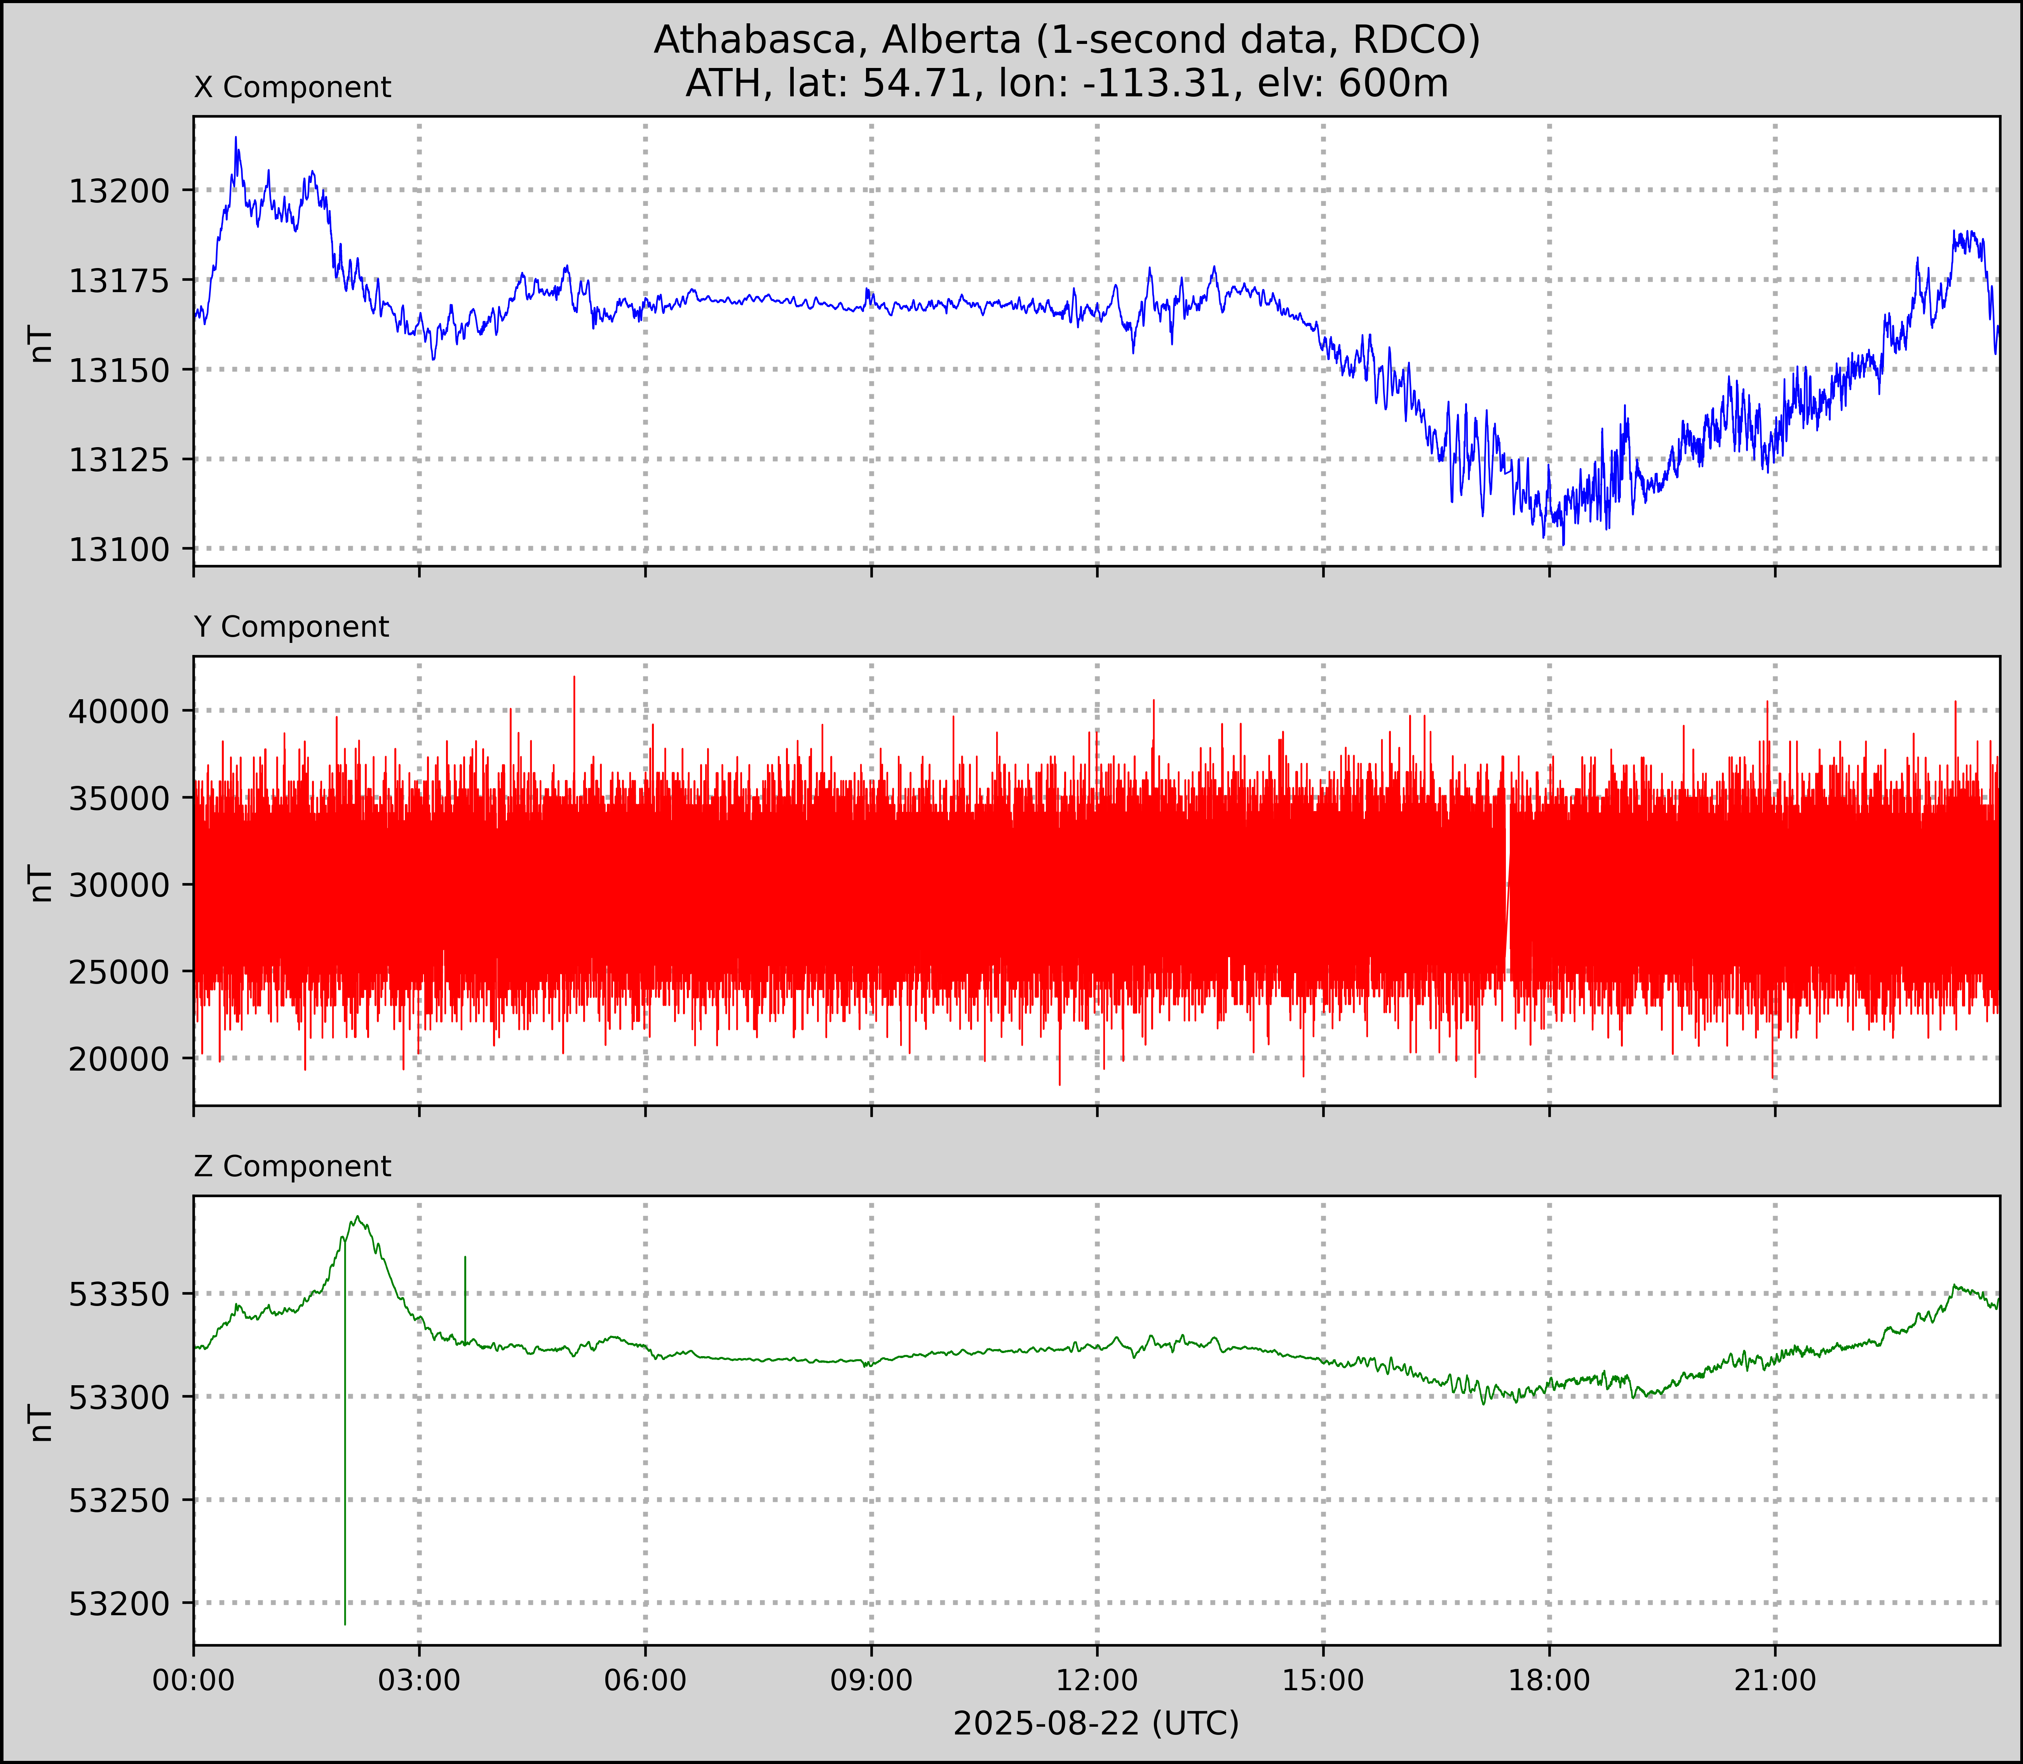The width and height of the screenshot is (2023, 1764).
Task: Click the 06:00 time axis label
Action: click(646, 1680)
